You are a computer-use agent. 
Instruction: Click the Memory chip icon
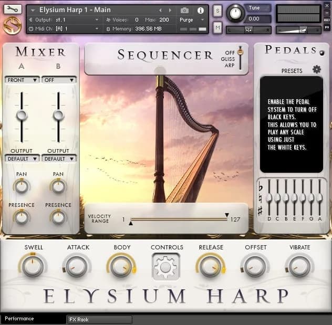pyautogui.click(x=108, y=29)
